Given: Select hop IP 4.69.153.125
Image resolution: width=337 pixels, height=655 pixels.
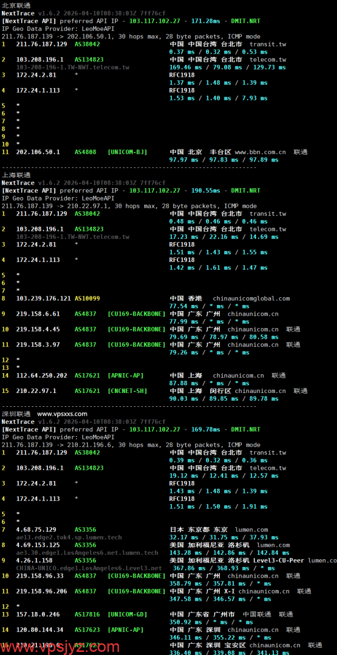Looking at the screenshot, I should (x=38, y=545).
